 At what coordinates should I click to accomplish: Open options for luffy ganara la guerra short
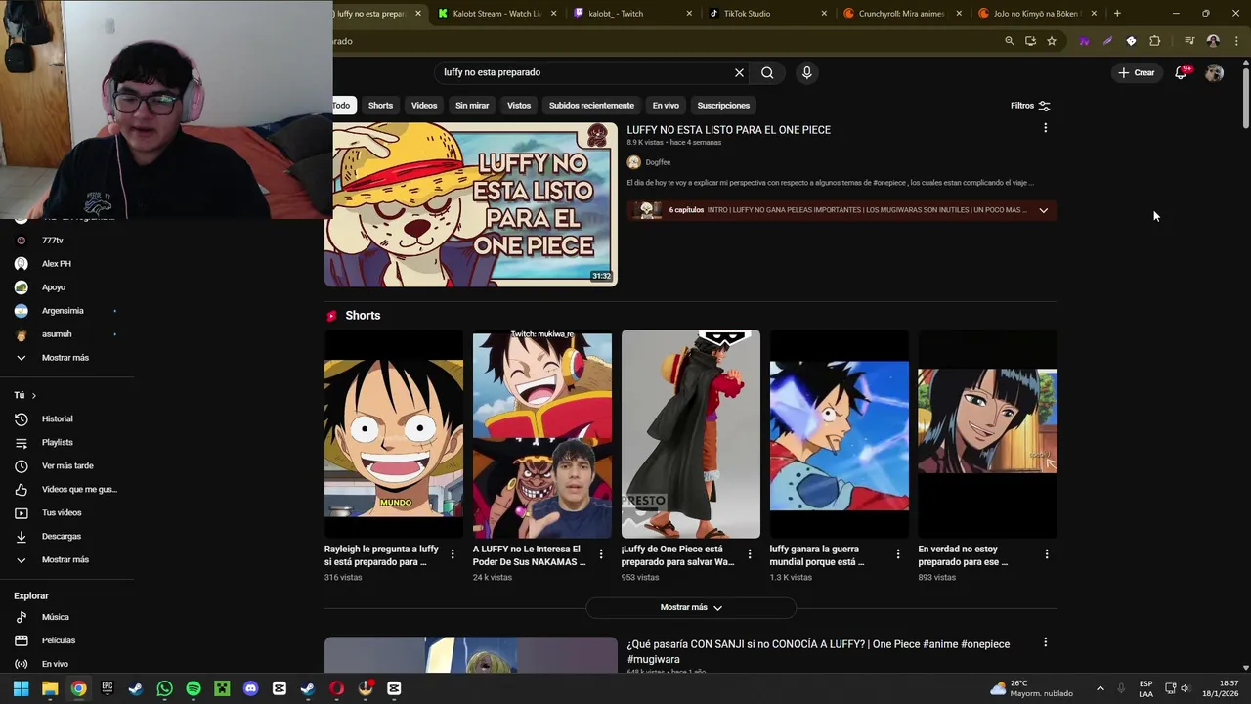(898, 554)
